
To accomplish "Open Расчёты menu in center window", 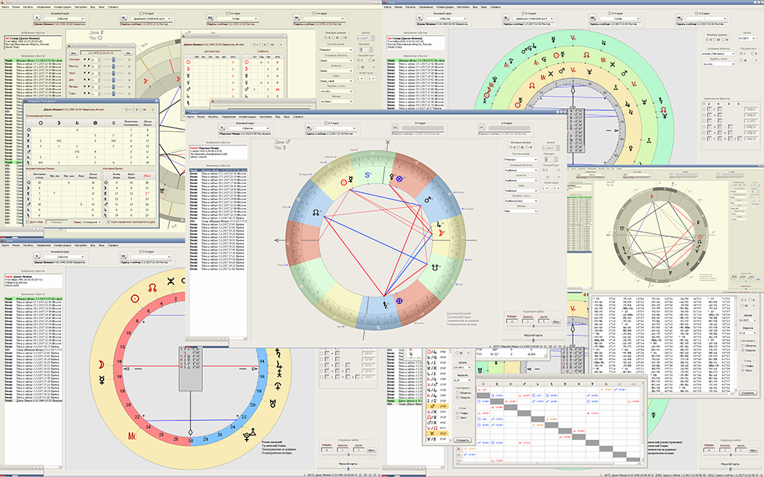I will [213, 117].
